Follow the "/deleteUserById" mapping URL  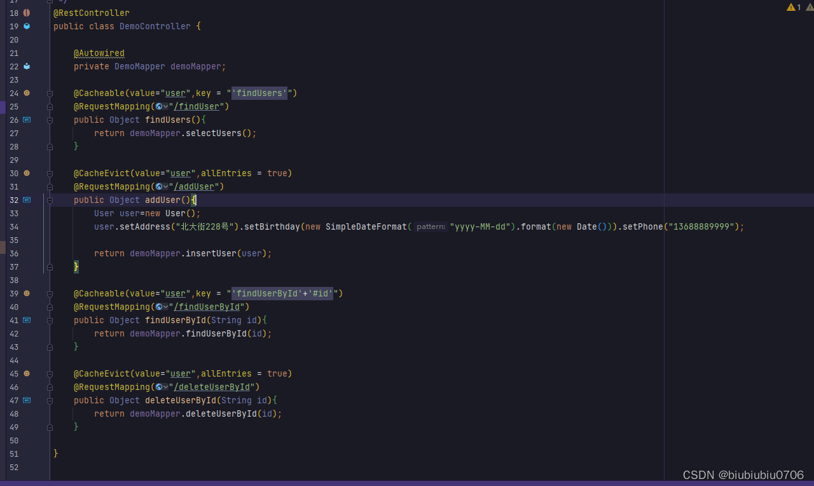click(x=211, y=387)
